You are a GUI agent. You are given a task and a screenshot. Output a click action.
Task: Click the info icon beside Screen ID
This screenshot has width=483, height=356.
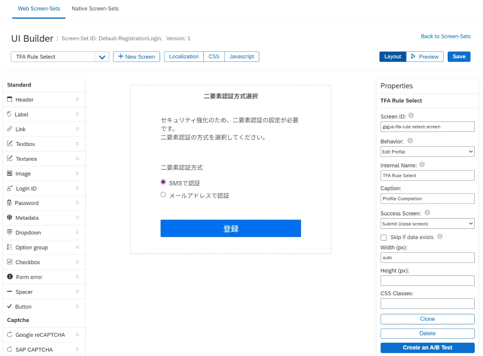tap(411, 116)
